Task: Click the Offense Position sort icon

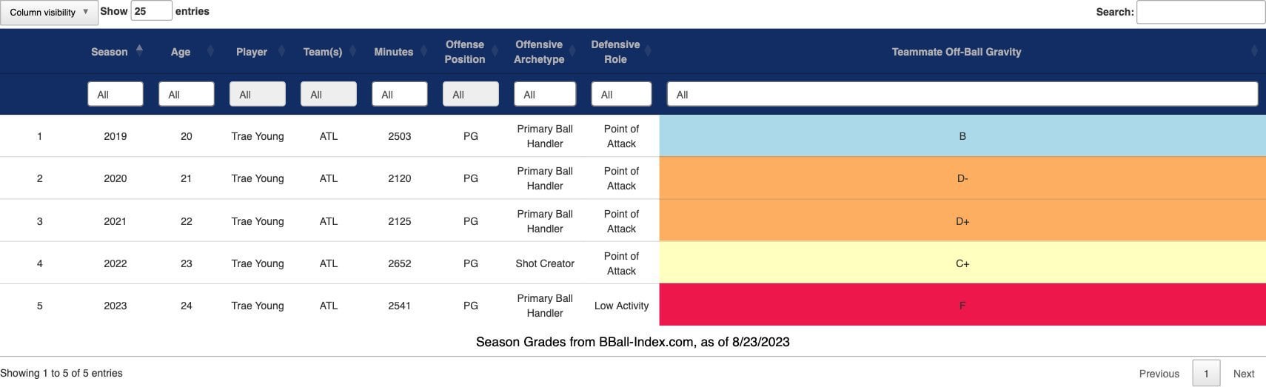Action: [495, 51]
